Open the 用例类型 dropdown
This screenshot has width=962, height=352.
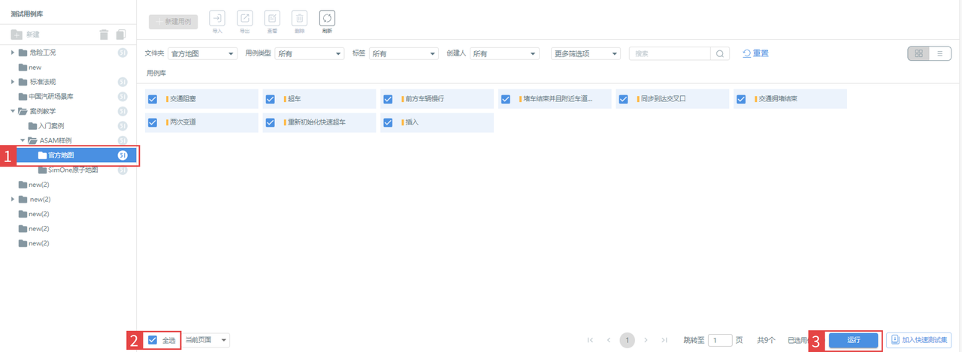309,54
